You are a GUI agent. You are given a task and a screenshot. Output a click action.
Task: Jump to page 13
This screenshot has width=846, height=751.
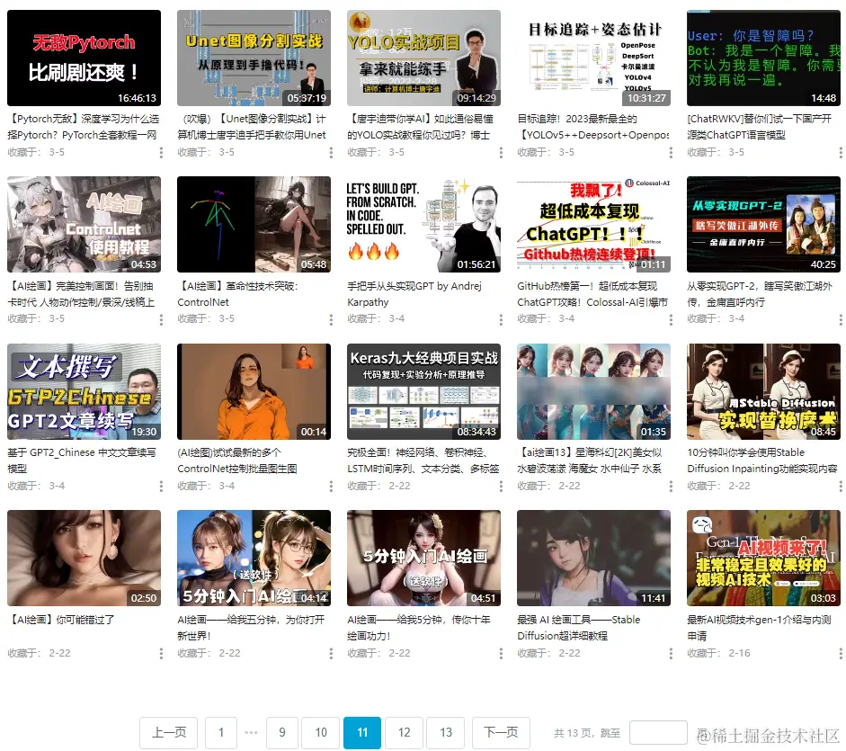(446, 733)
